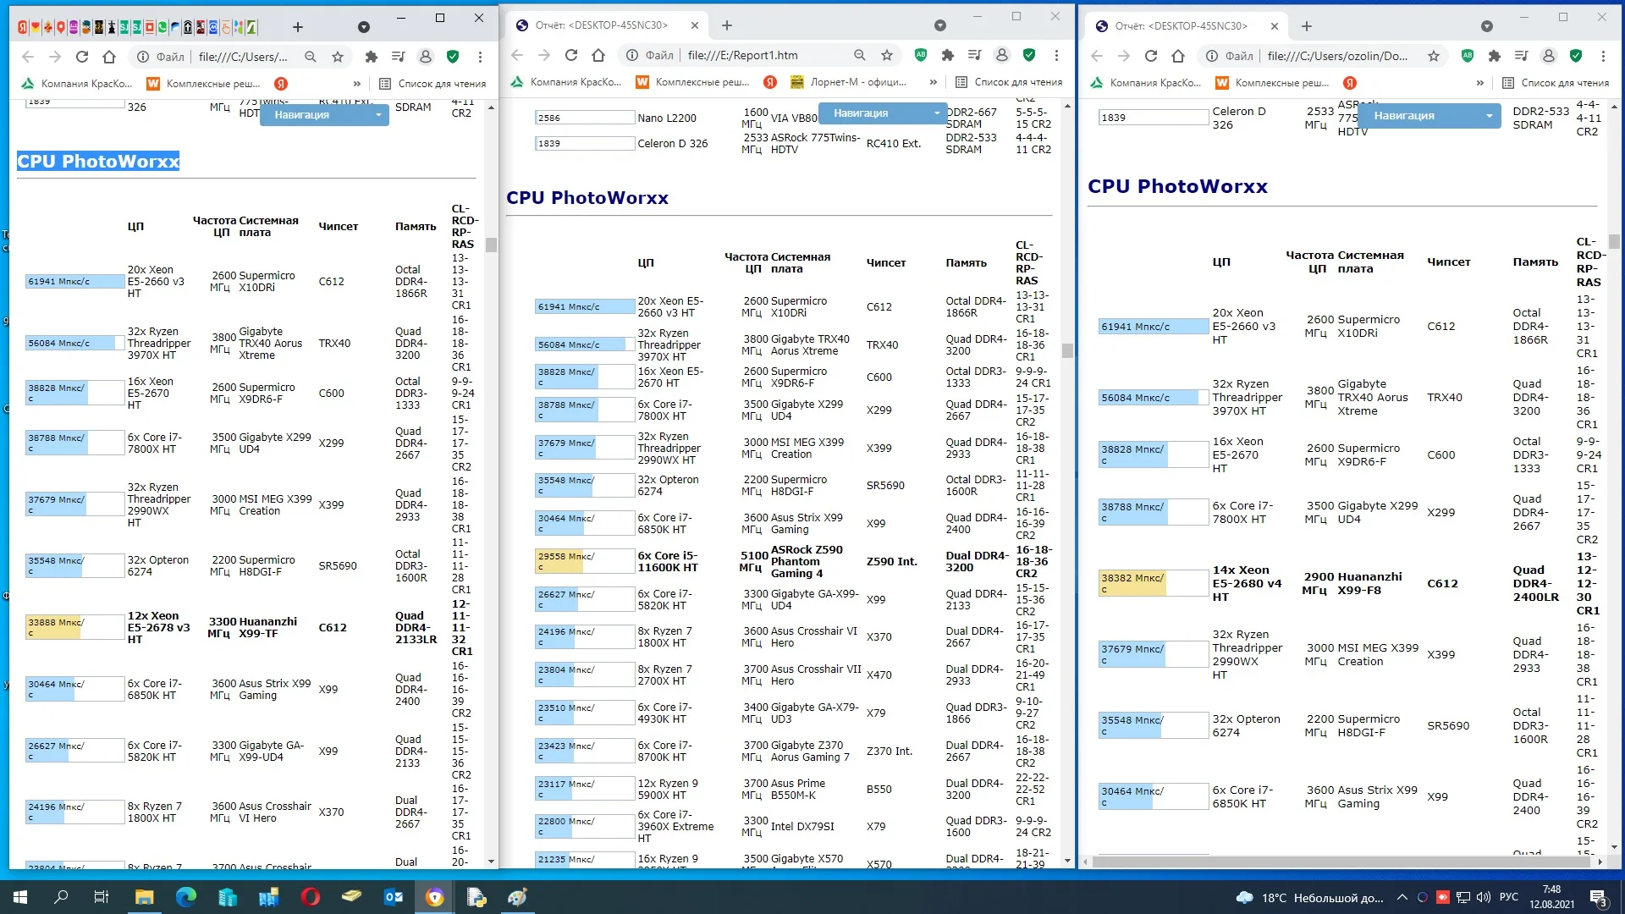Image resolution: width=1625 pixels, height=914 pixels.
Task: Click home icon in right browser window
Action: pyautogui.click(x=1178, y=57)
